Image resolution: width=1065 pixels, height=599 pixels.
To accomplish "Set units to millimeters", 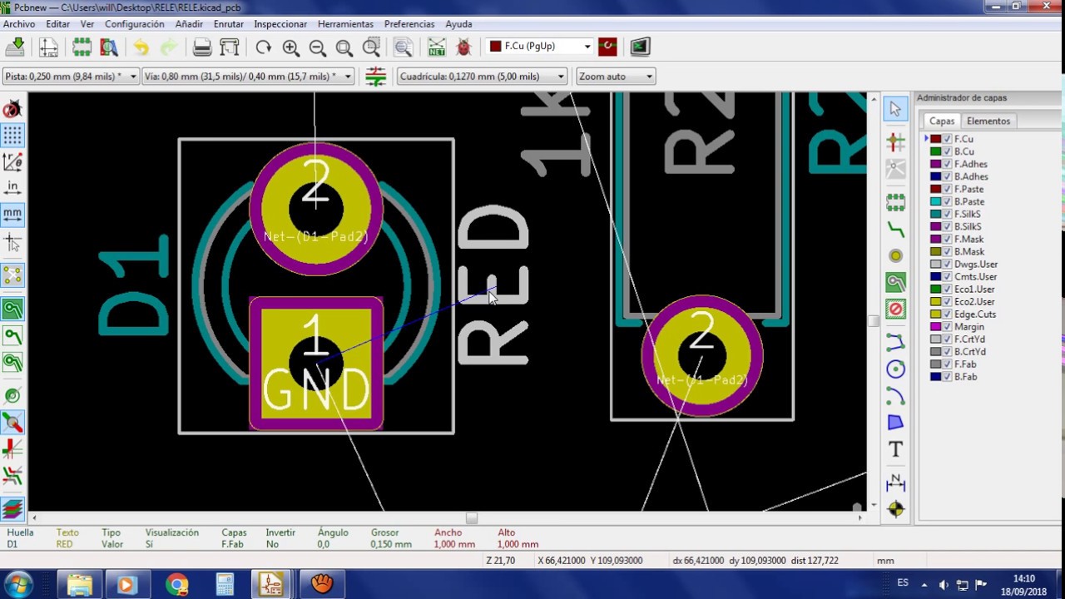I will [12, 214].
